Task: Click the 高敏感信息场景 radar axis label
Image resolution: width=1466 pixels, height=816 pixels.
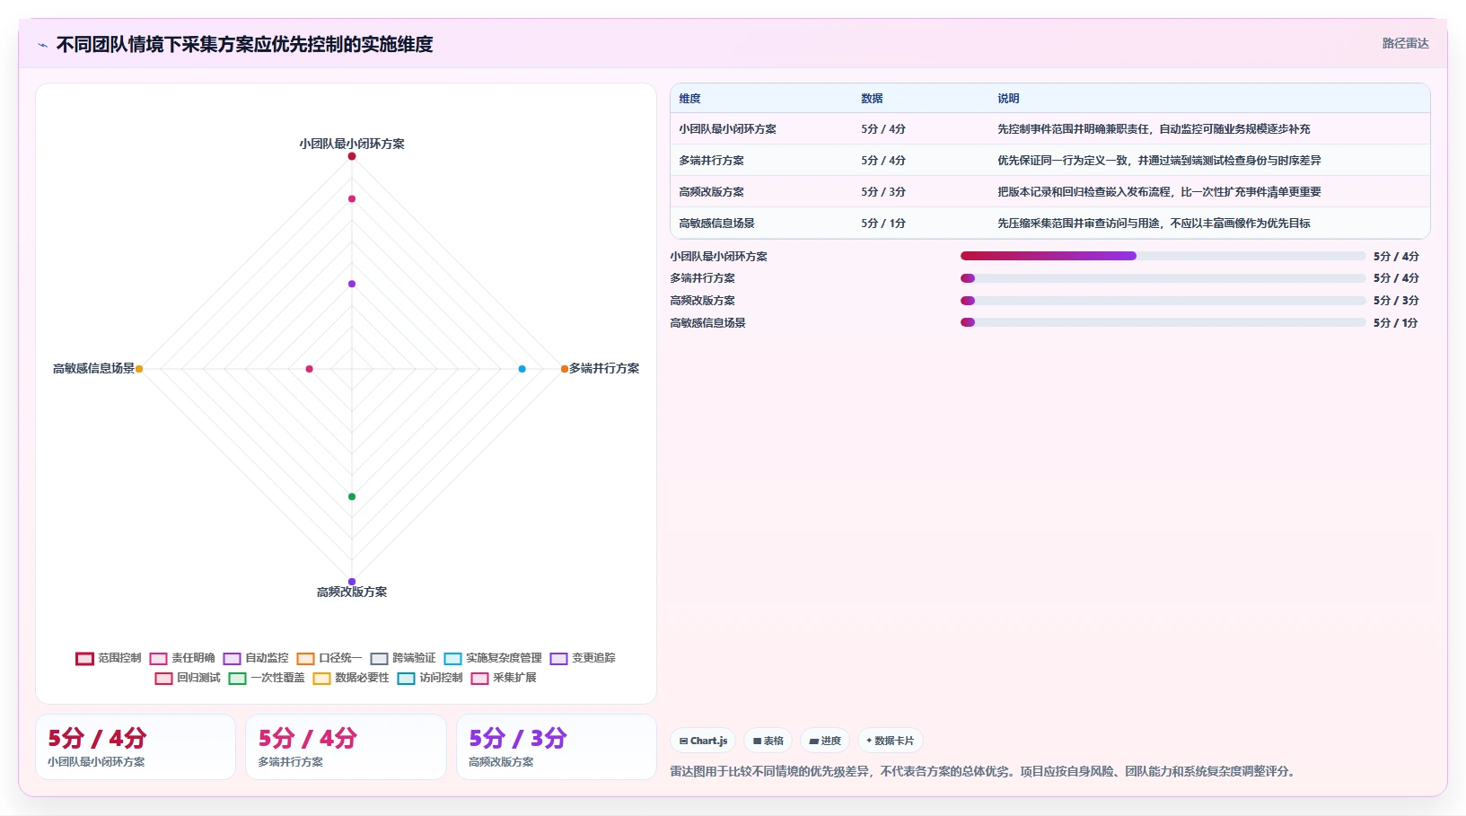Action: pyautogui.click(x=93, y=368)
